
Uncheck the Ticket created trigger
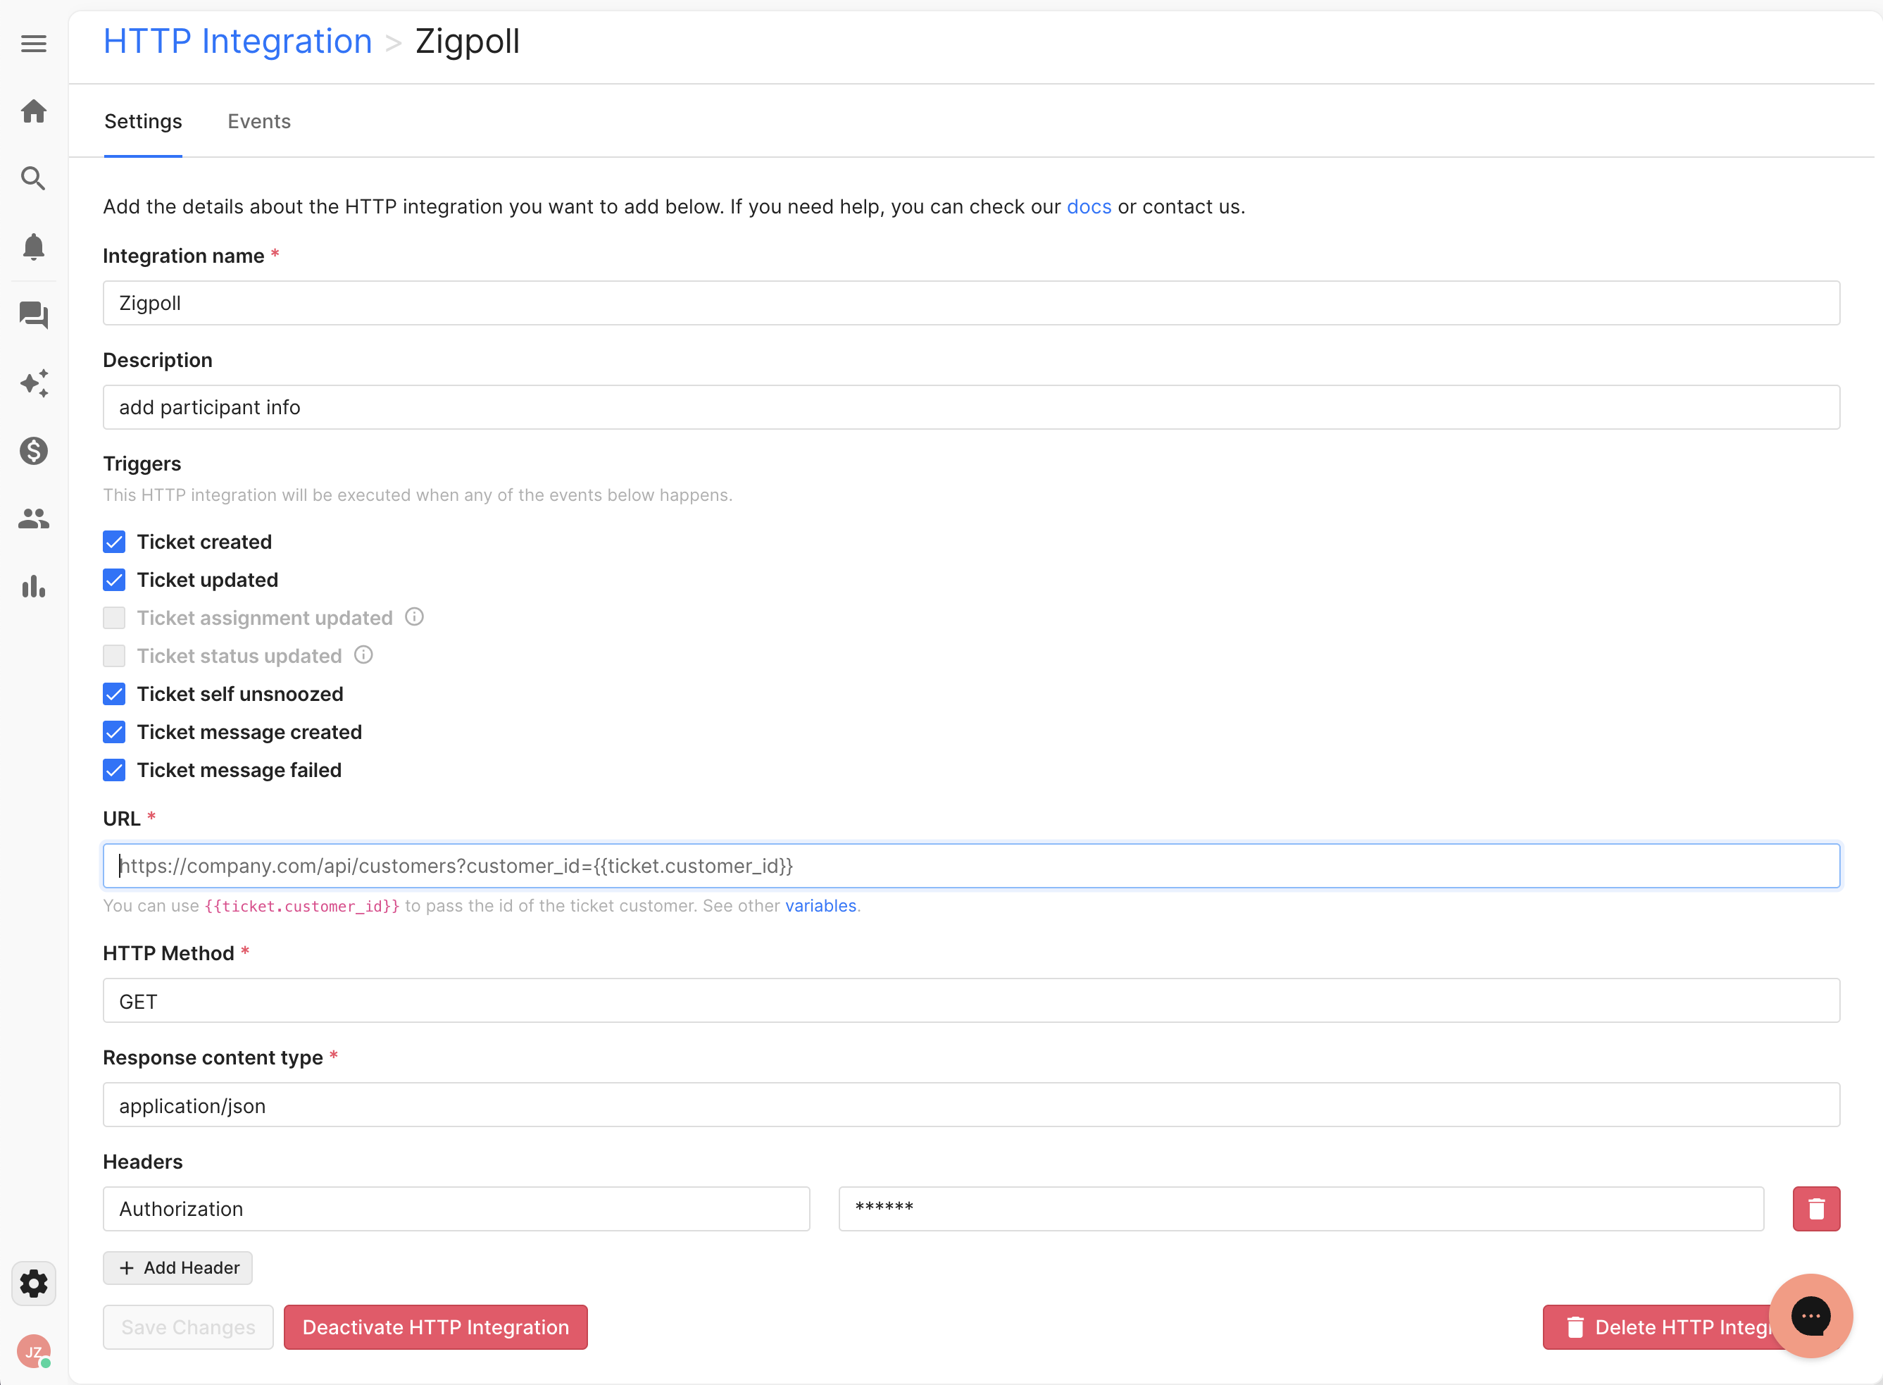(114, 542)
